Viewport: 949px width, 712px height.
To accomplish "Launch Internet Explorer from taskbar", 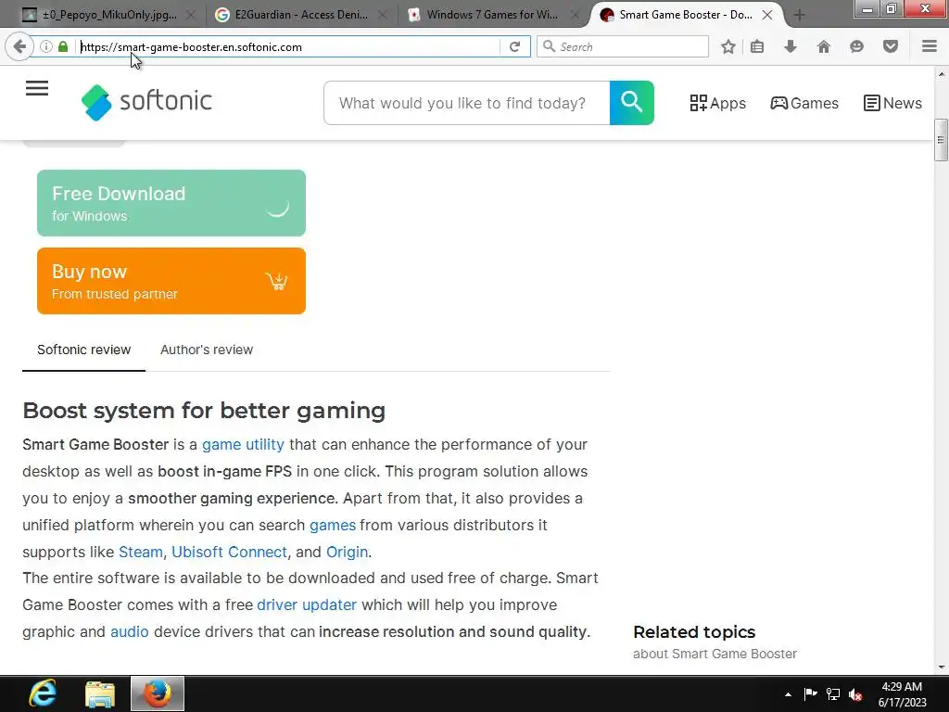I will pyautogui.click(x=43, y=693).
